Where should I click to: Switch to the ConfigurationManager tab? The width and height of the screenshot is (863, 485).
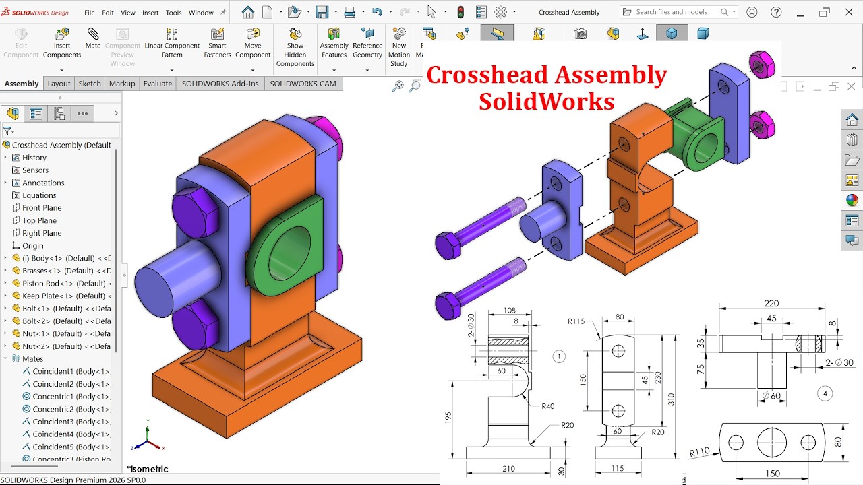[x=59, y=113]
